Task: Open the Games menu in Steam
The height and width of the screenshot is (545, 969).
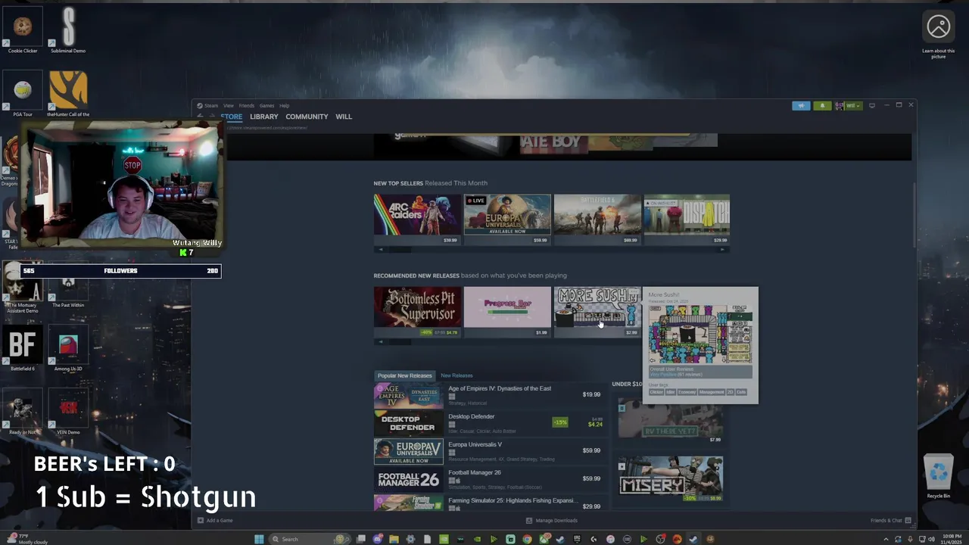Action: (x=266, y=105)
